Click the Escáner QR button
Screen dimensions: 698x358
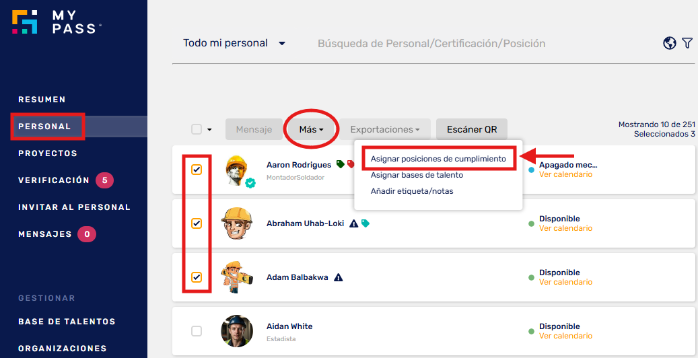coord(472,130)
